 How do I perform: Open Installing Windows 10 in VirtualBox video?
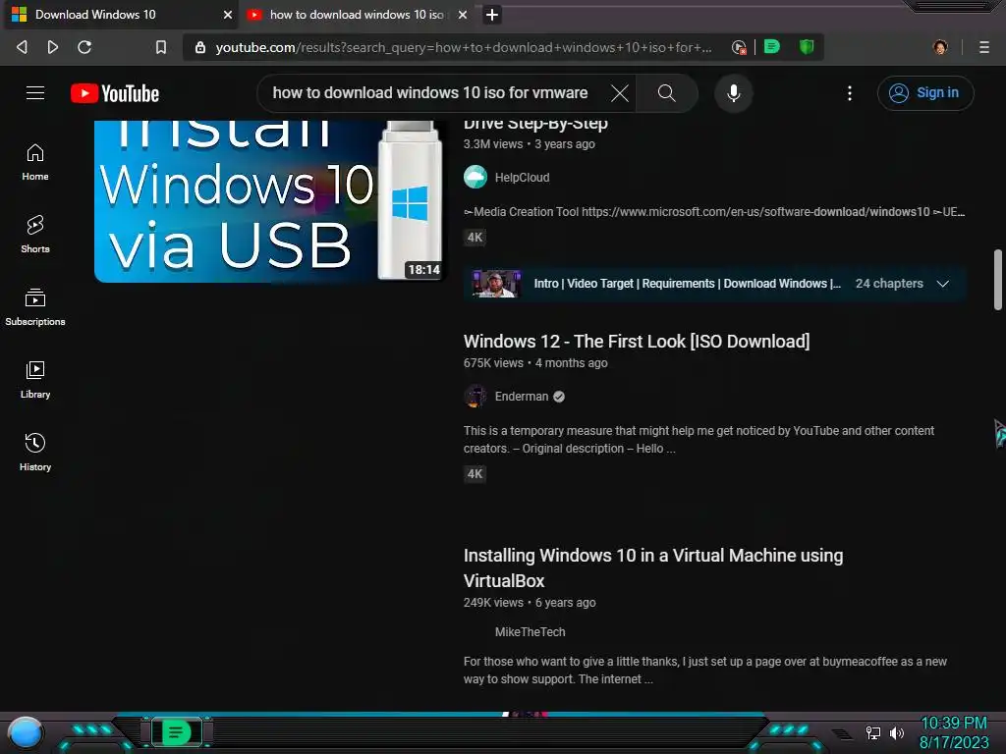pos(653,568)
